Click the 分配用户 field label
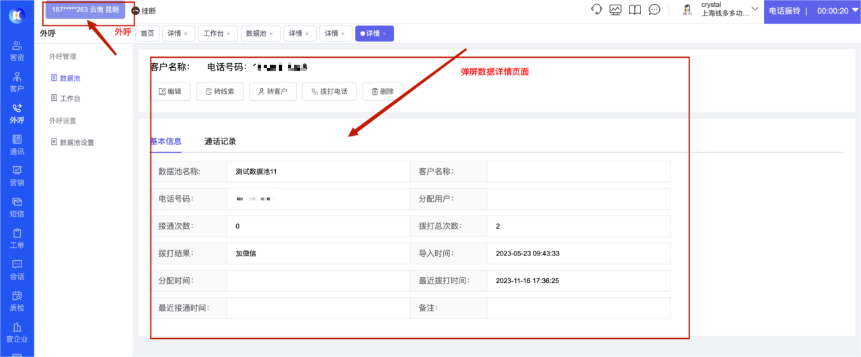The width and height of the screenshot is (861, 357). pyautogui.click(x=437, y=199)
